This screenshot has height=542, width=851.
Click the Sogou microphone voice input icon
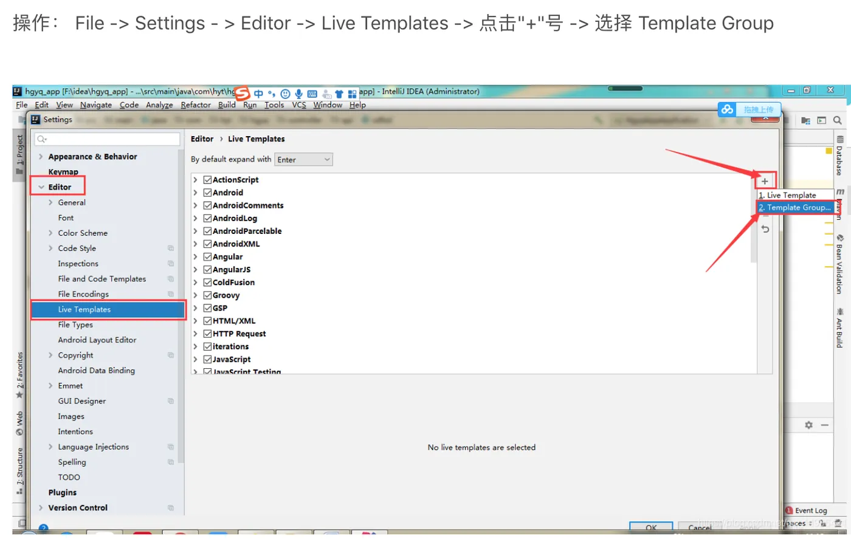pos(298,94)
